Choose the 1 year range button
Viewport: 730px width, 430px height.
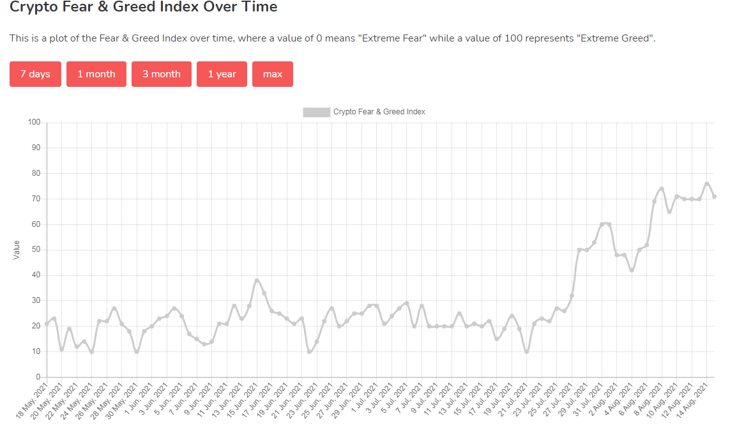pyautogui.click(x=222, y=74)
